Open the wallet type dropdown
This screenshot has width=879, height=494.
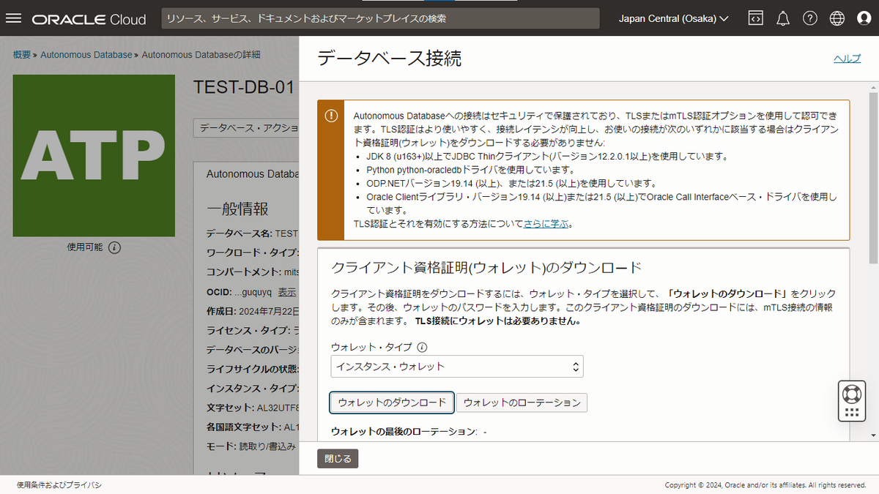457,366
